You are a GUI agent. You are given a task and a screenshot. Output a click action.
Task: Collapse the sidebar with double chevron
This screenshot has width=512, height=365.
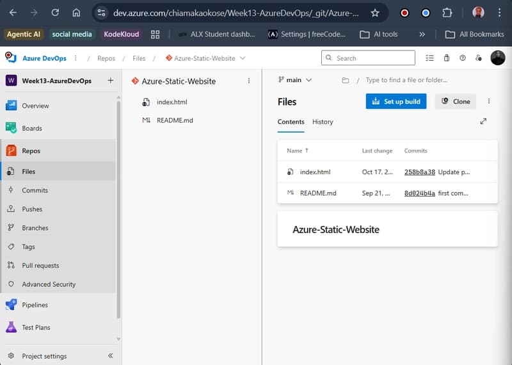click(x=110, y=355)
